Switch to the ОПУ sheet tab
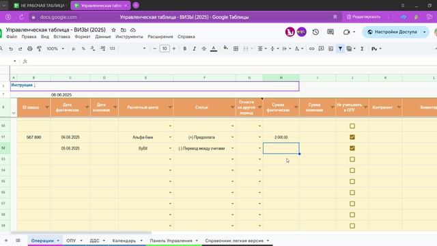 click(71, 241)
